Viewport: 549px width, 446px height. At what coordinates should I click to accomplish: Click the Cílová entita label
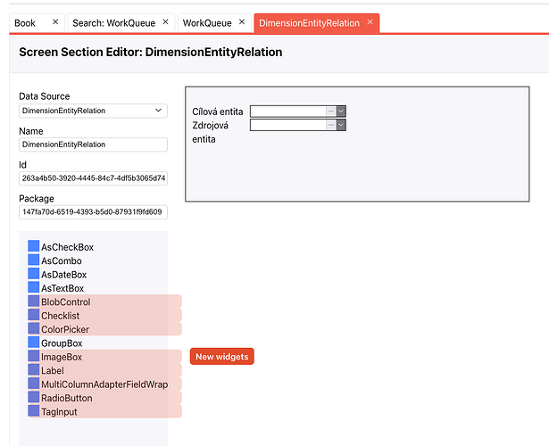(218, 111)
